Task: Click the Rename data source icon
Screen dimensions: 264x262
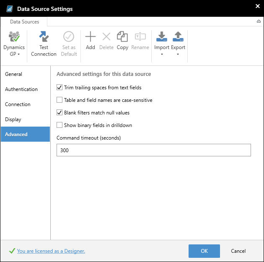Action: click(140, 37)
